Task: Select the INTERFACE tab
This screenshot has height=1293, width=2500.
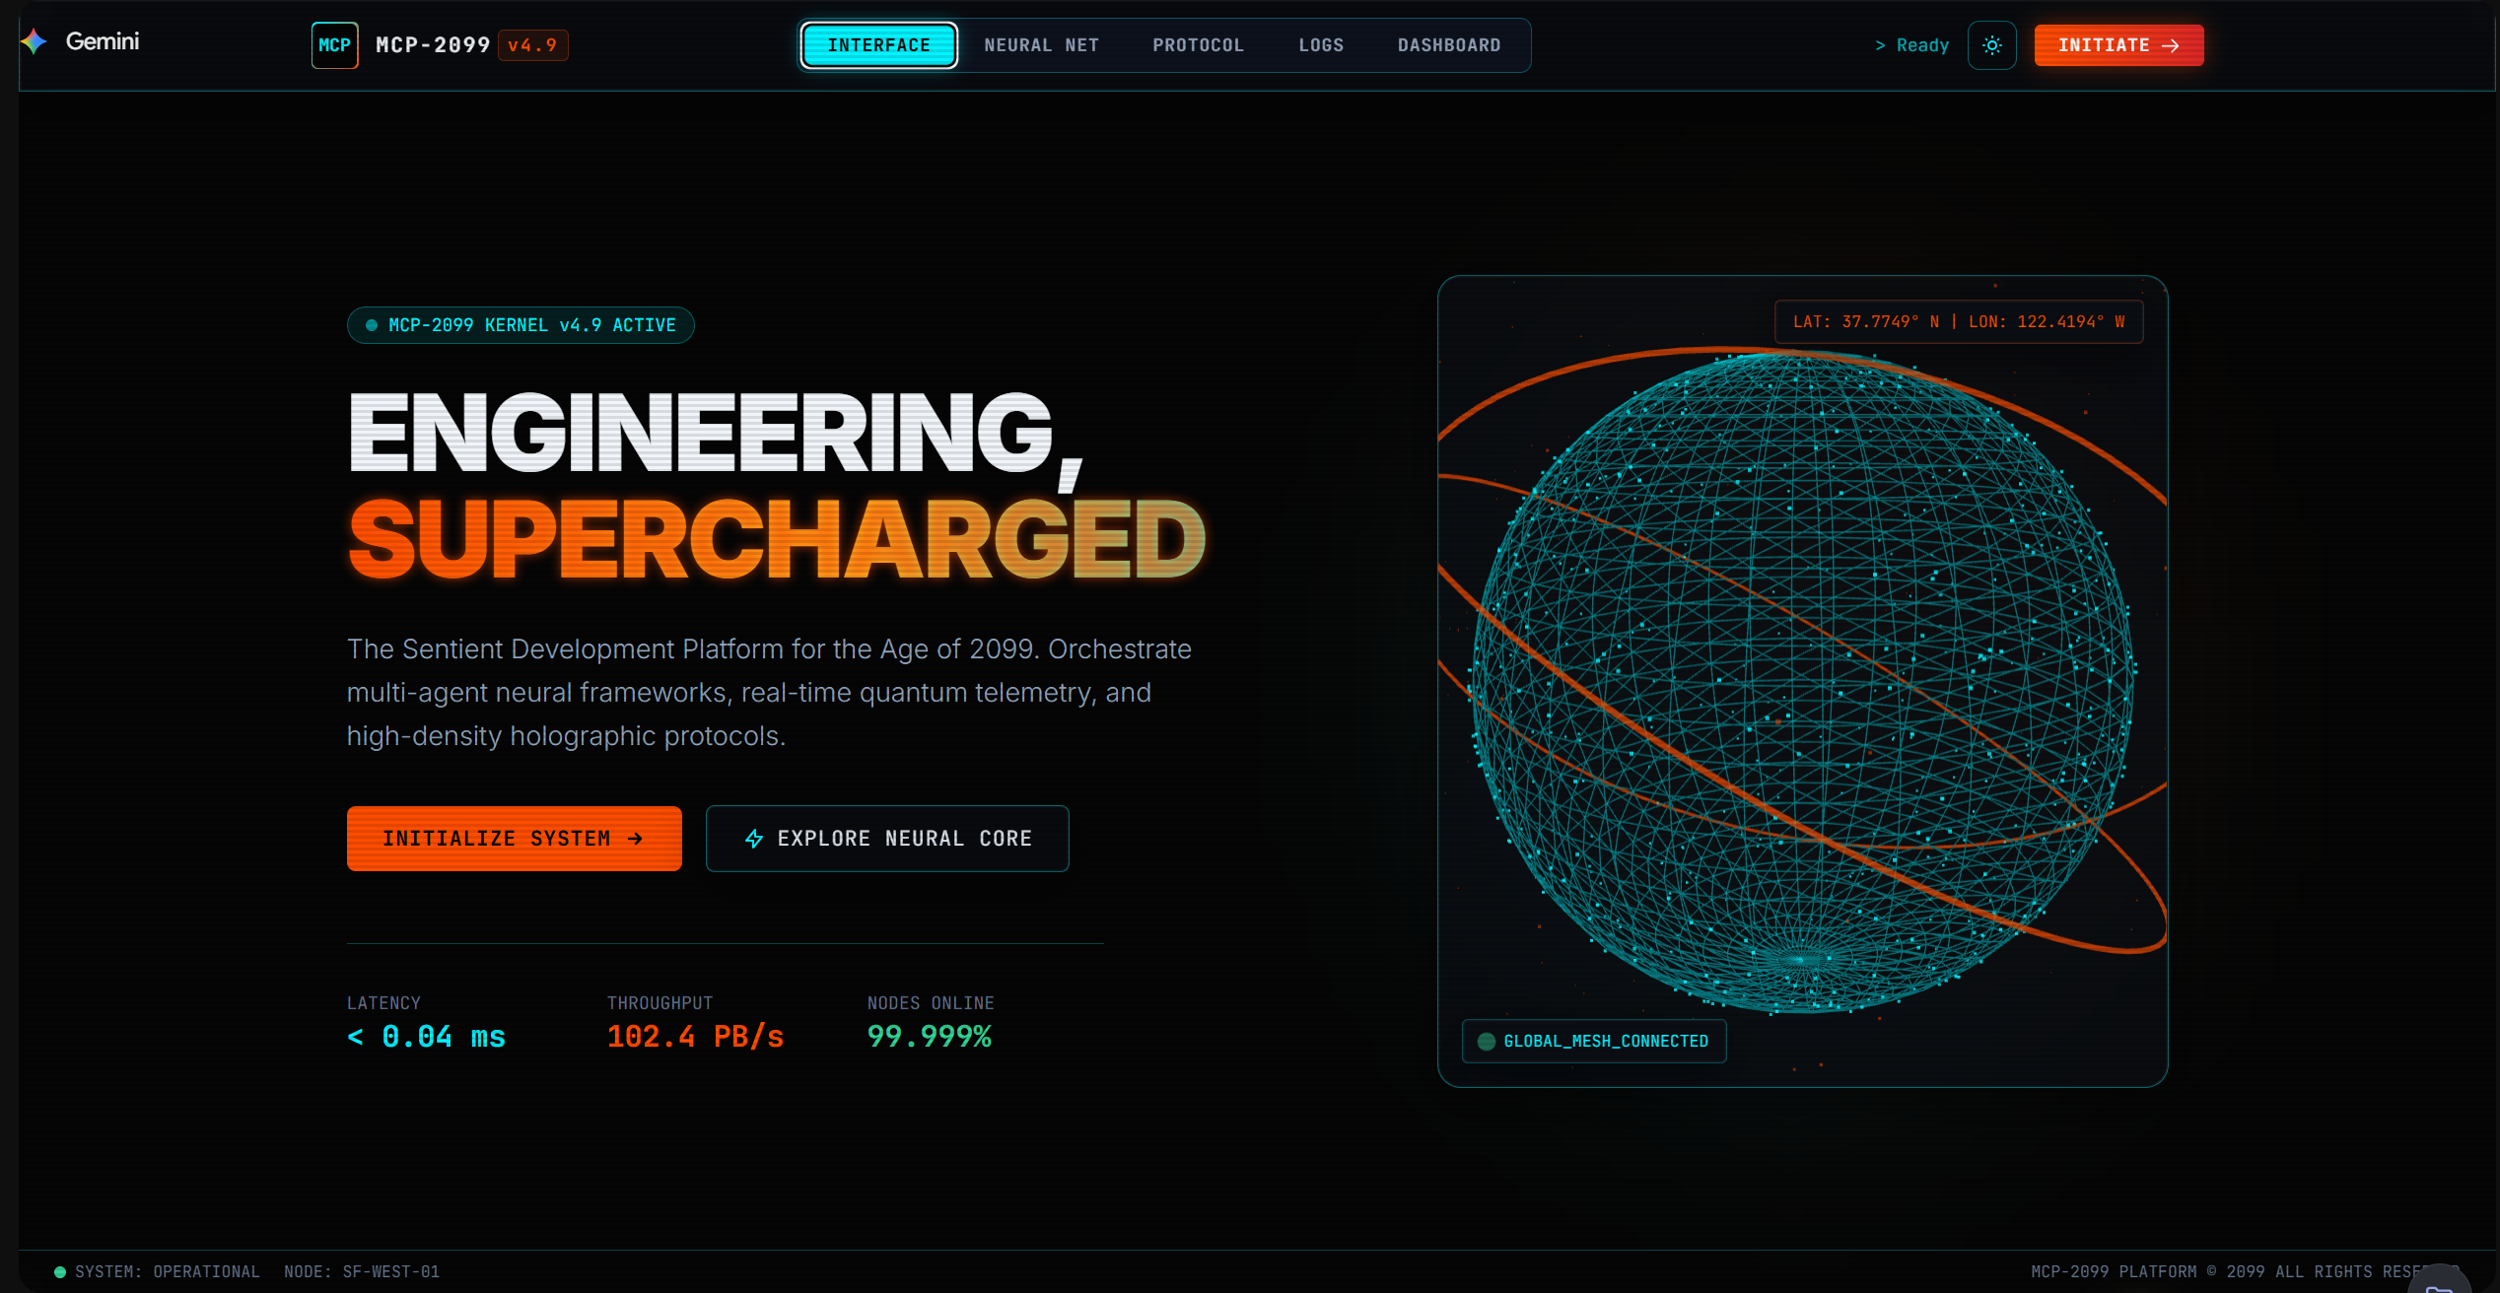Action: [x=878, y=45]
